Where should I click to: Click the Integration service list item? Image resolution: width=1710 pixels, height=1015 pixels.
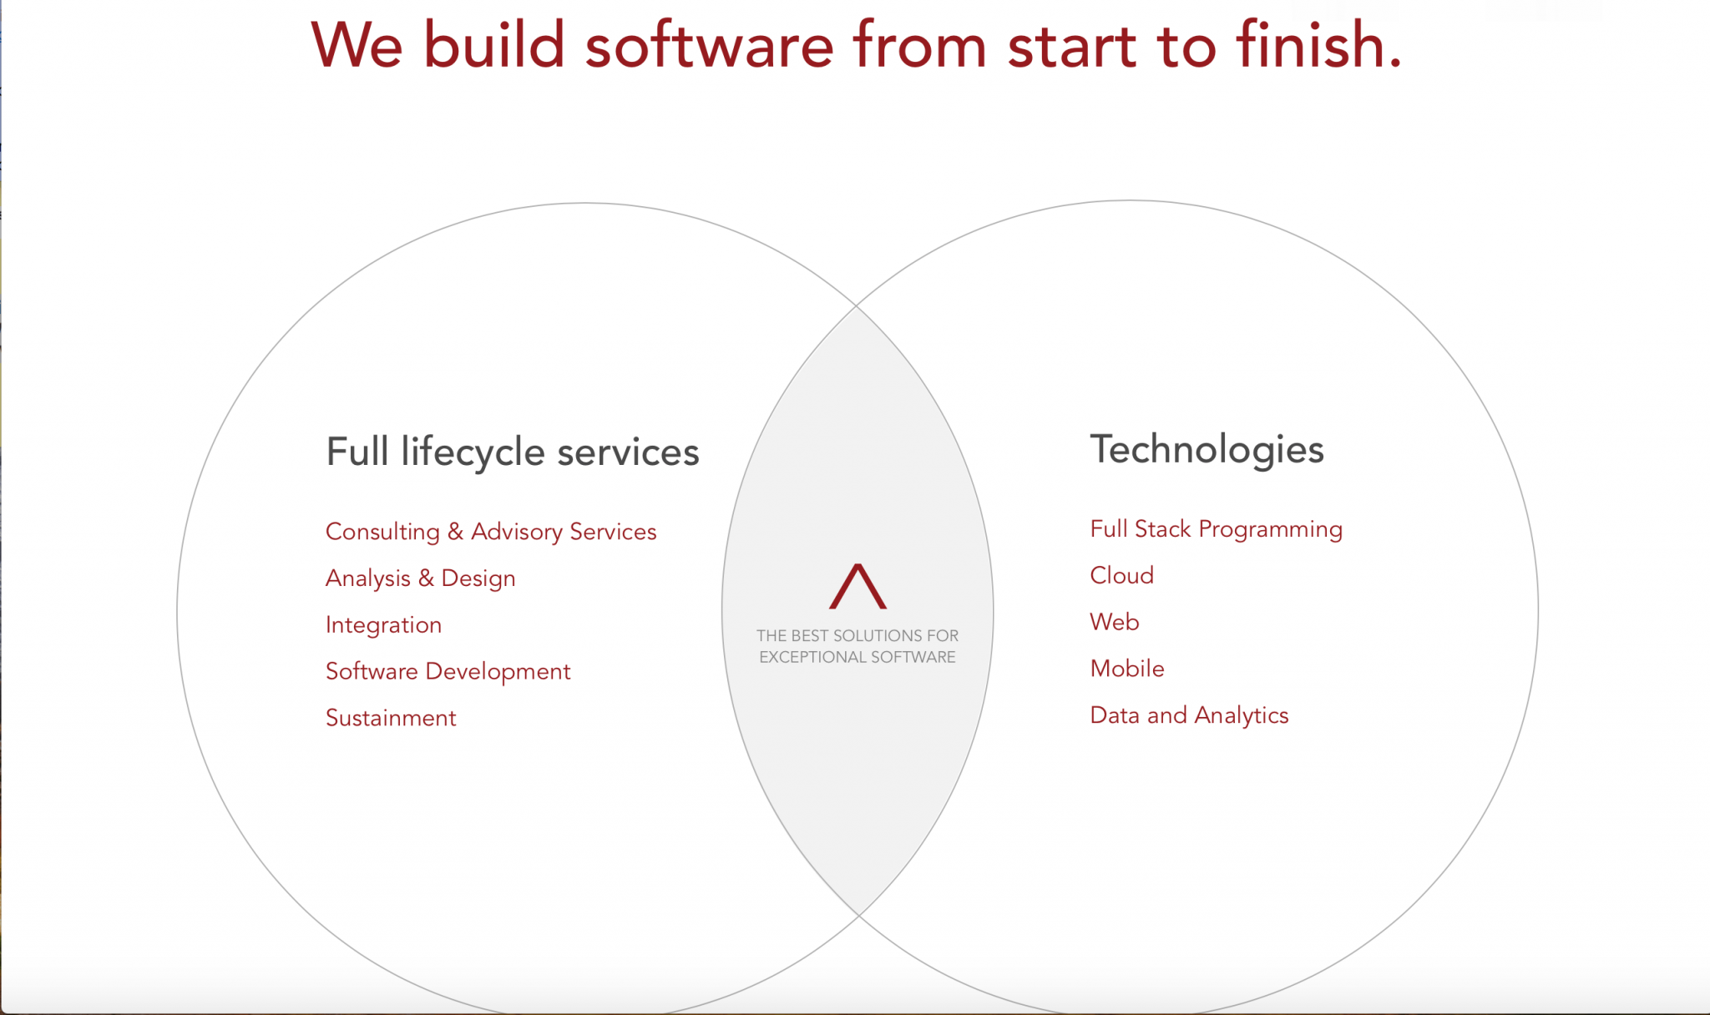coord(383,623)
